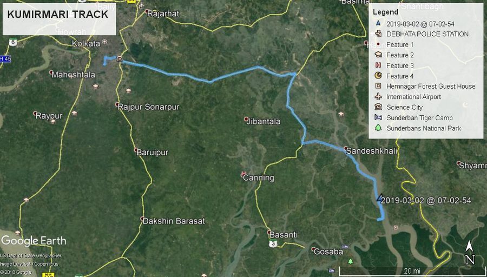Click the Google Earth logo

(x=34, y=241)
